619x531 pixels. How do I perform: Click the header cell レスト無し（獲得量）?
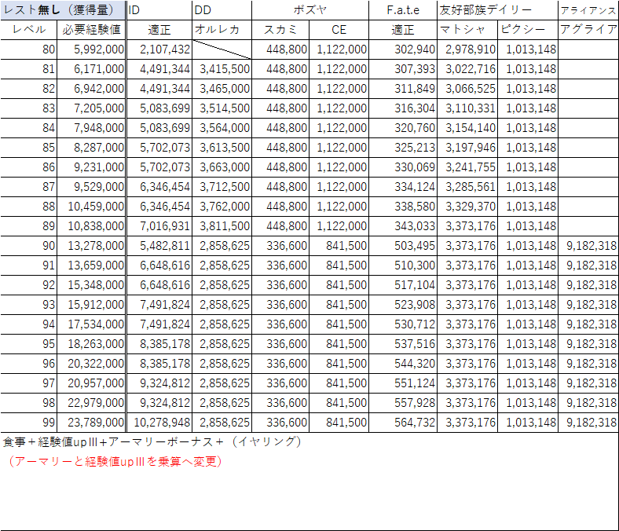click(63, 10)
